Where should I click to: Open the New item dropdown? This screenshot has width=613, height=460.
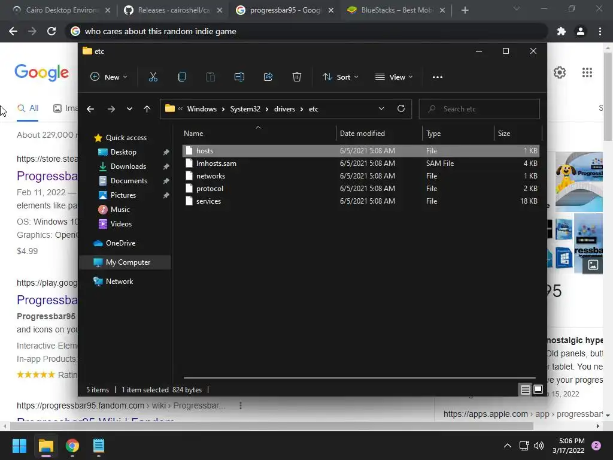[x=109, y=77]
